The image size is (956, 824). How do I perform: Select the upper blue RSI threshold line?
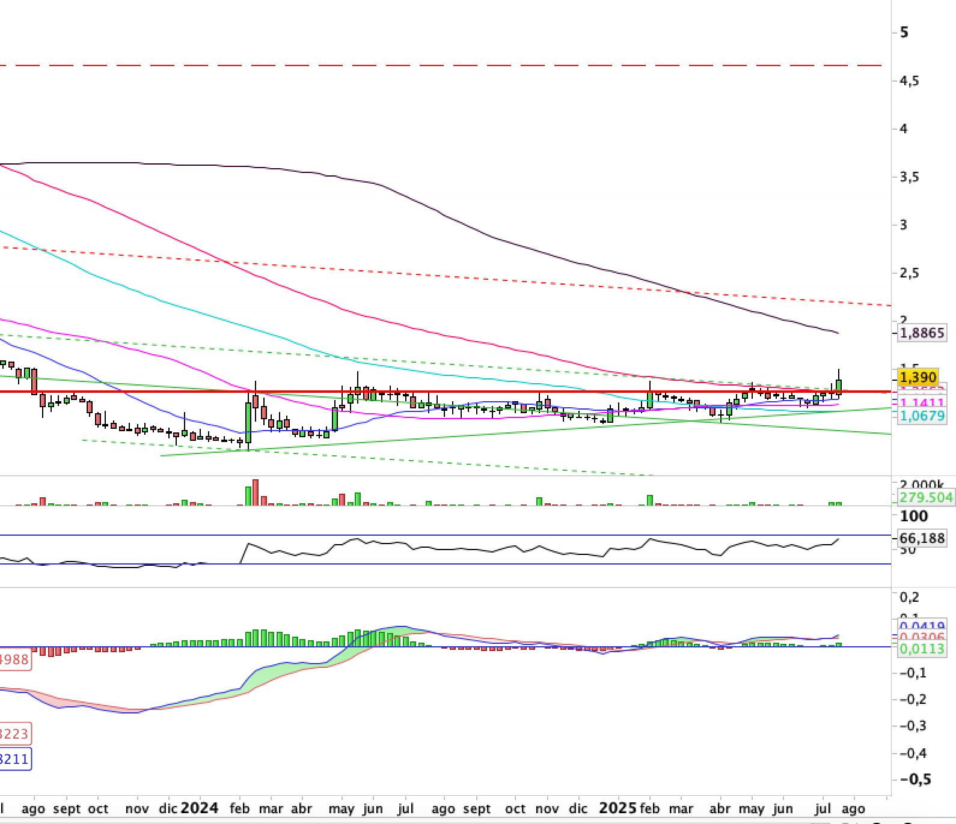point(445,535)
